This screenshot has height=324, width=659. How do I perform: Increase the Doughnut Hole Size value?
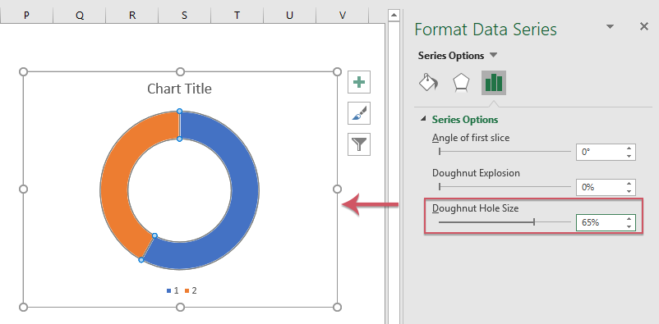click(629, 219)
